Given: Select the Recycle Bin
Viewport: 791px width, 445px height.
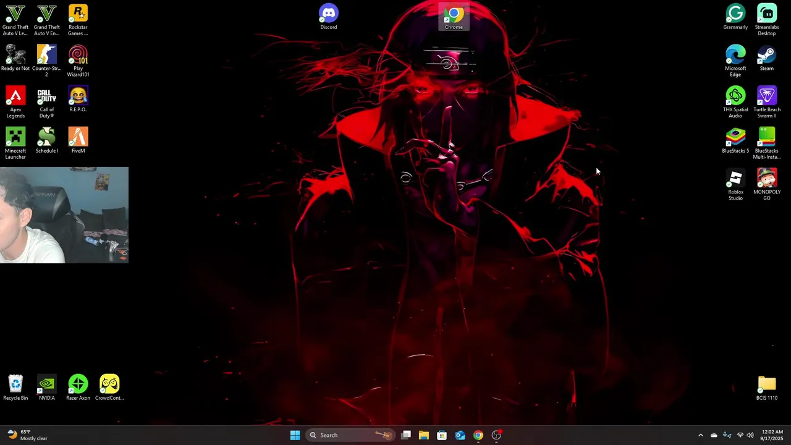Looking at the screenshot, I should [x=15, y=388].
